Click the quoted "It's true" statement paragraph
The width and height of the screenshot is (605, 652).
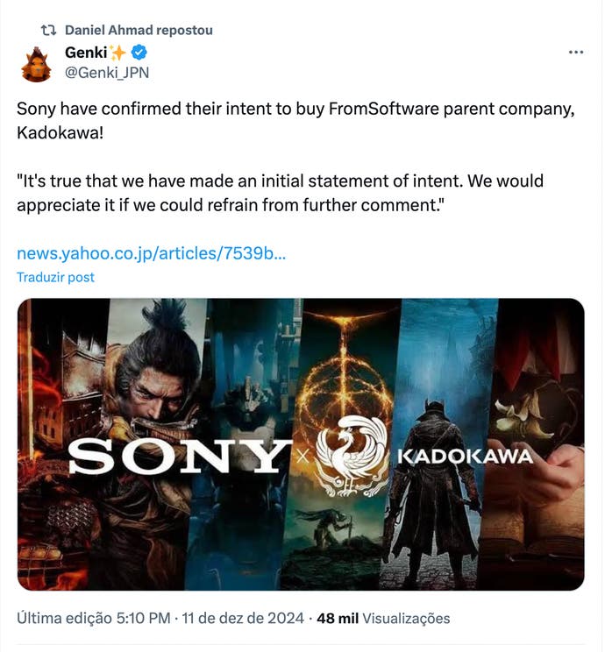280,193
